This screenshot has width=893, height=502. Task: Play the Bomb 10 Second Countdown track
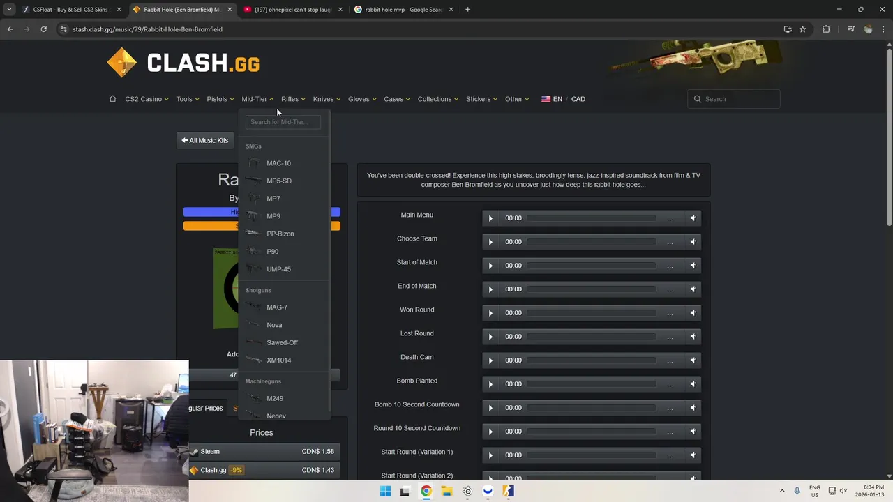coord(490,408)
